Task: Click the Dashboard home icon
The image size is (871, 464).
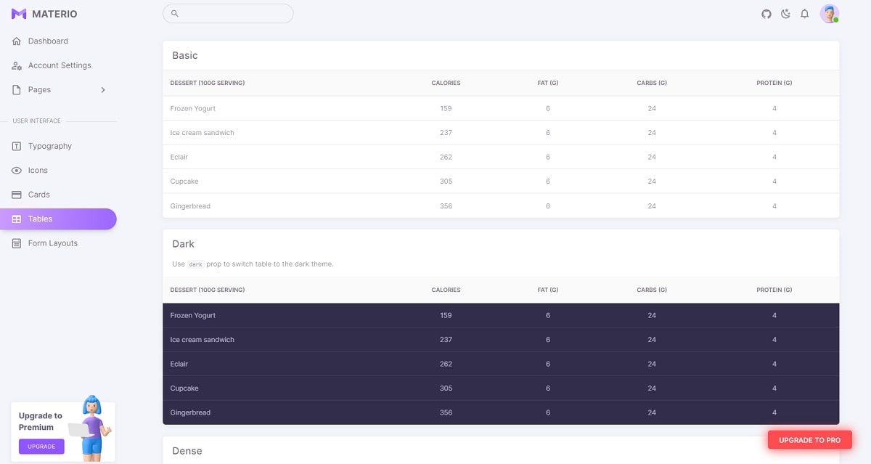Action: pyautogui.click(x=16, y=41)
